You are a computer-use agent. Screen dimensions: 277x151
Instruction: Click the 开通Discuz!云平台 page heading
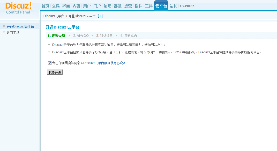click(63, 27)
